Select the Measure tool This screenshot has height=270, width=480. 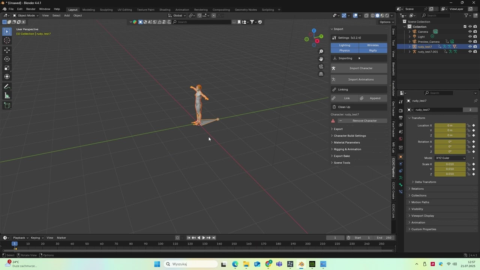7,96
